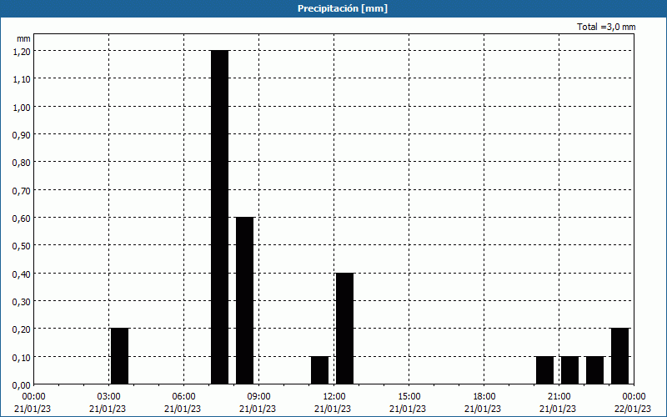This screenshot has height=417, width=667.
Task: Click the y-axis label 1,00
Action: tap(22, 107)
